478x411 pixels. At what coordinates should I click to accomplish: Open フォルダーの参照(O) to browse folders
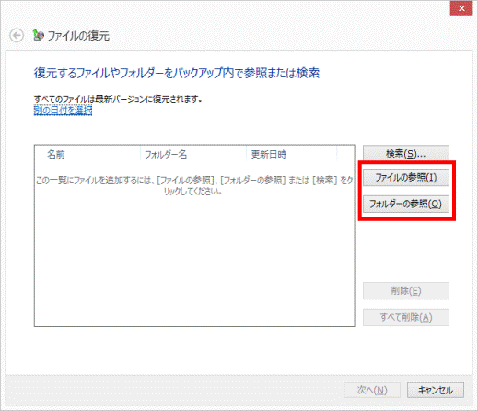406,204
